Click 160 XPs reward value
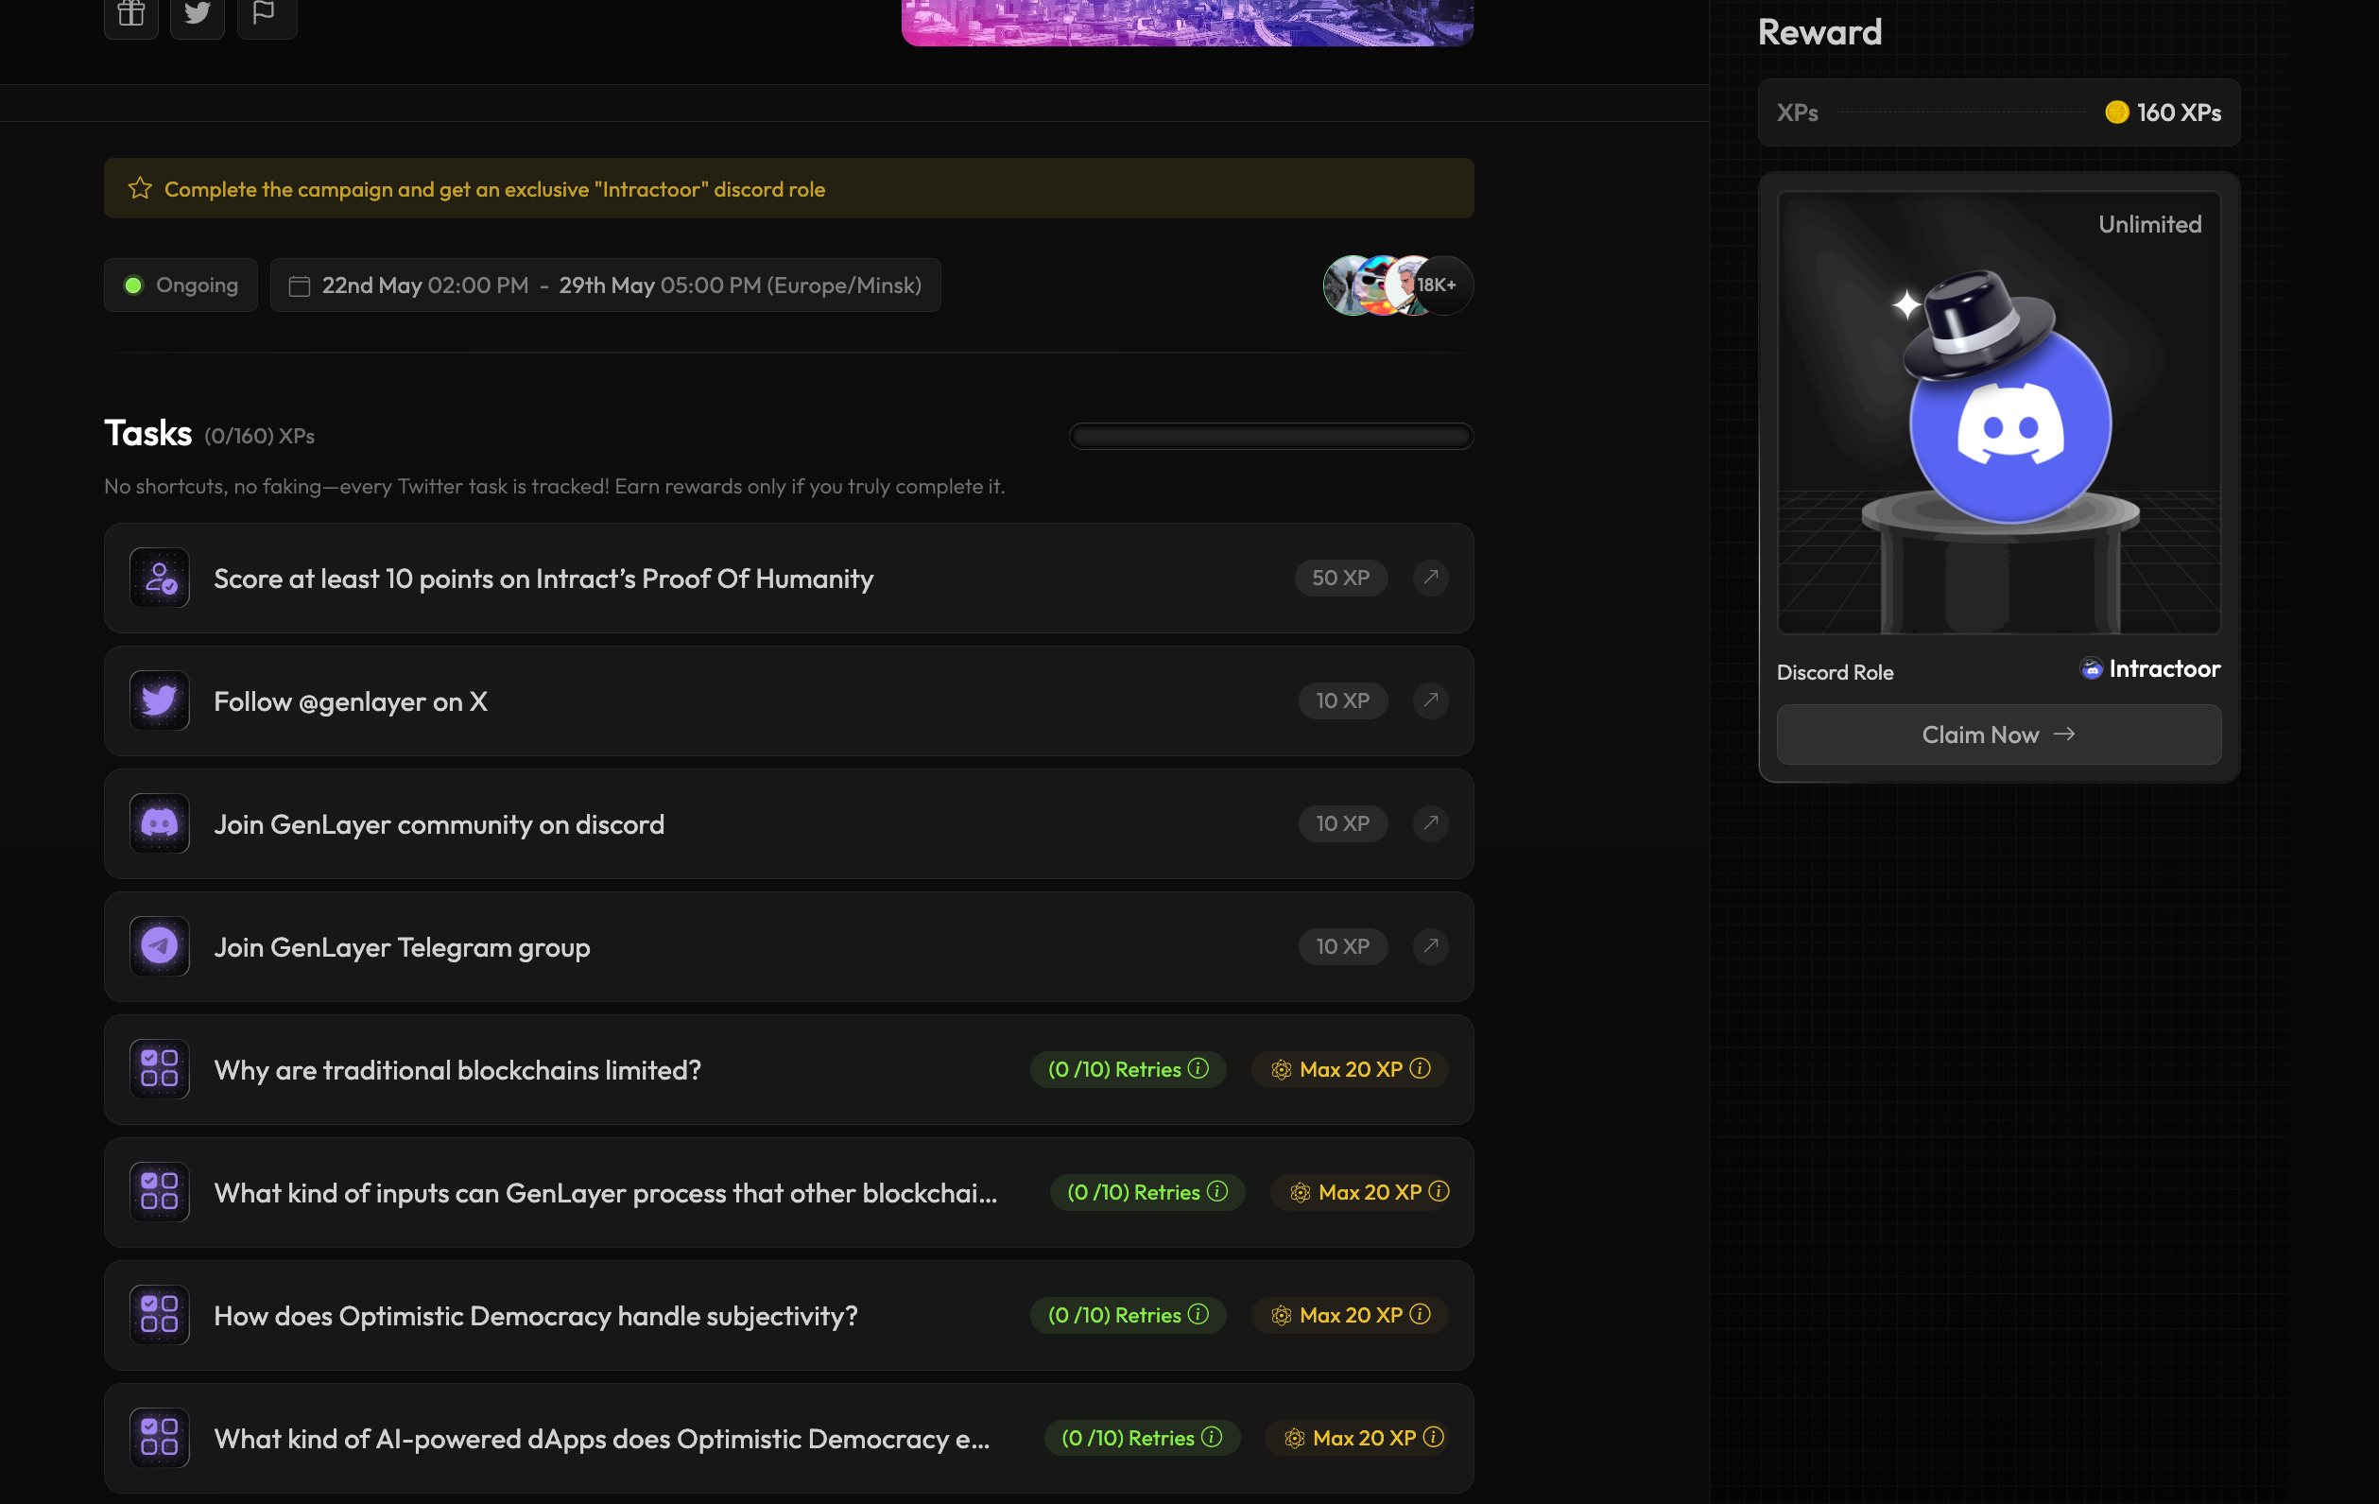Screen dimensions: 2379x1504 [x=2179, y=112]
